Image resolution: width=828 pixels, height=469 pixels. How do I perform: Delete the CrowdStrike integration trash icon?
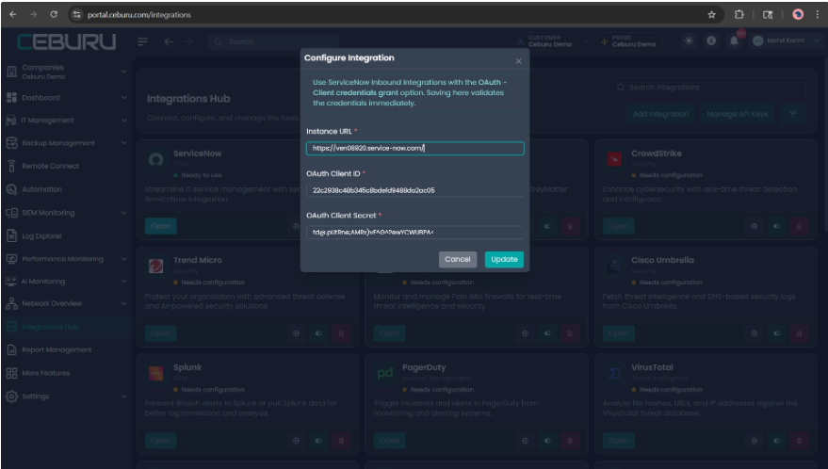tap(799, 226)
